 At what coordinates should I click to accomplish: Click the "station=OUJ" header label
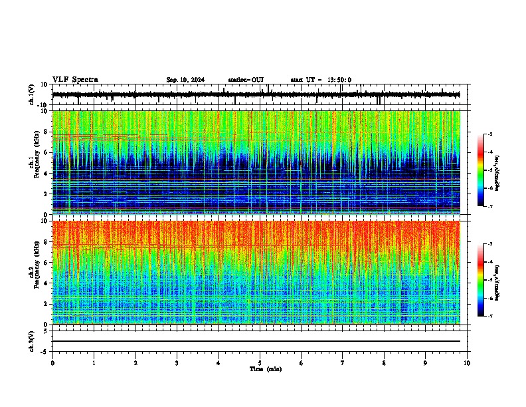[x=246, y=80]
